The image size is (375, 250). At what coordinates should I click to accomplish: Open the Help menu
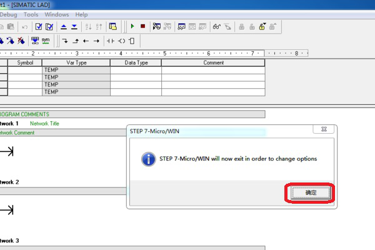[81, 14]
